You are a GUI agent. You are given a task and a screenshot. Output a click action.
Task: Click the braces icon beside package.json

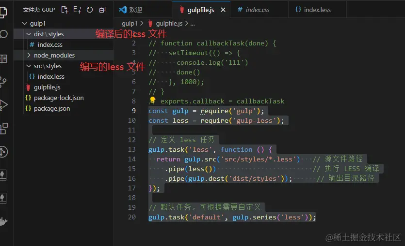coord(28,108)
